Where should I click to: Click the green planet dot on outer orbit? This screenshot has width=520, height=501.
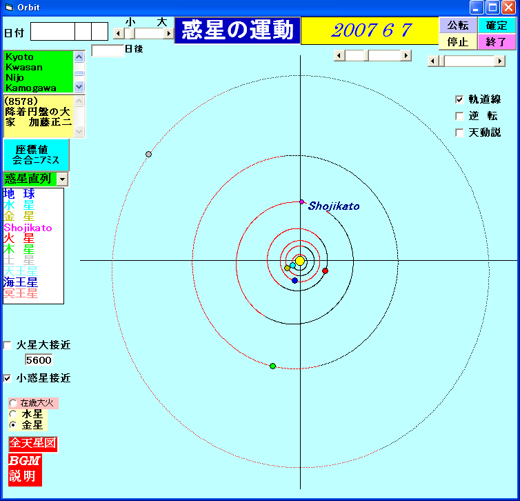point(273,366)
